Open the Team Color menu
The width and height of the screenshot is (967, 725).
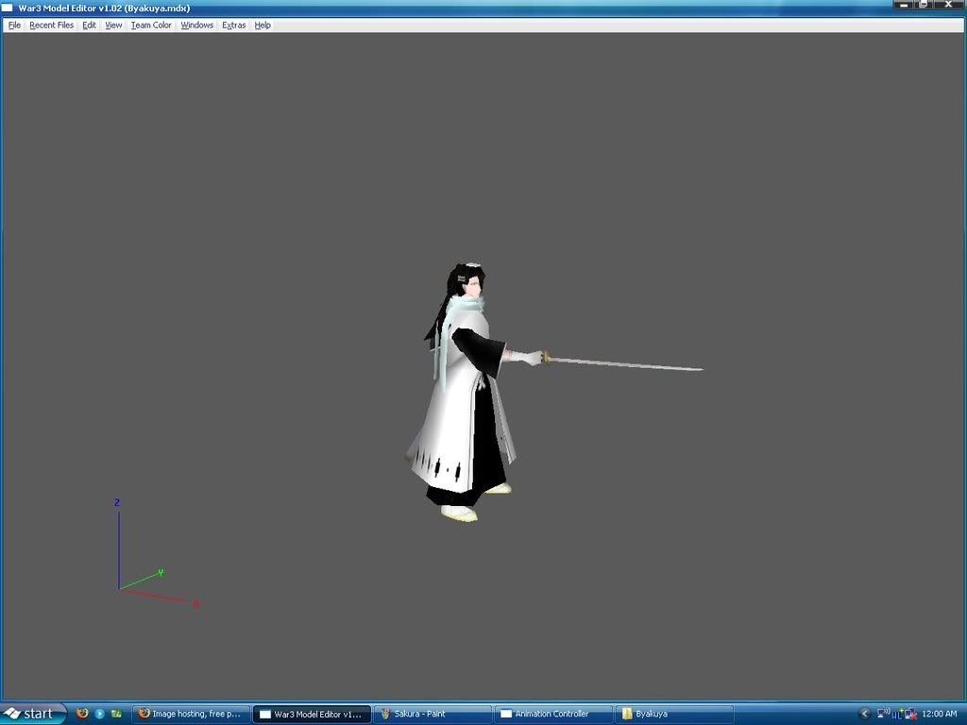click(151, 25)
